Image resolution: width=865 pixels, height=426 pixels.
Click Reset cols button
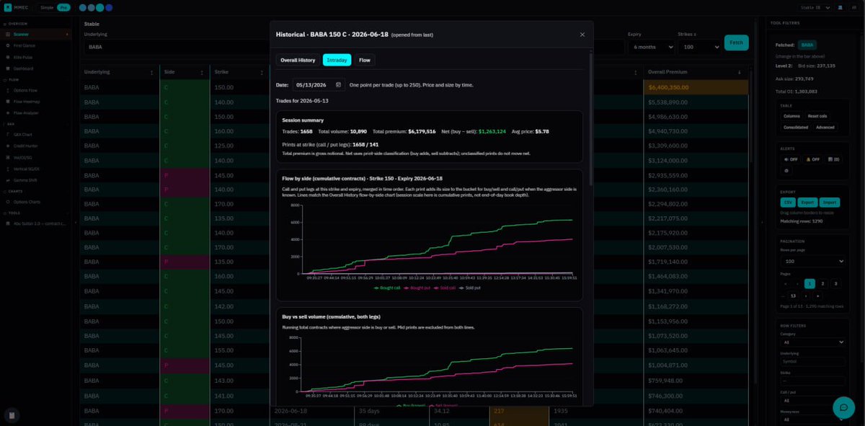click(x=817, y=116)
